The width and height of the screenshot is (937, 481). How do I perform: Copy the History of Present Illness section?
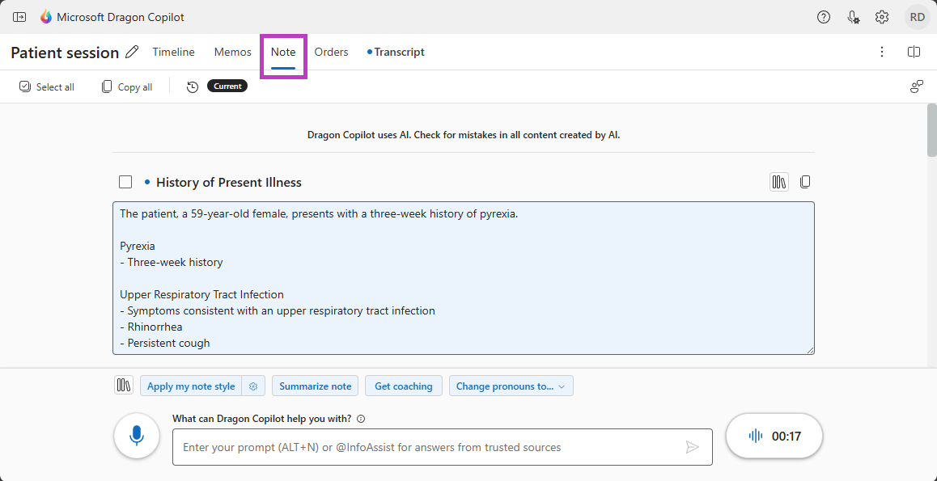coord(805,183)
